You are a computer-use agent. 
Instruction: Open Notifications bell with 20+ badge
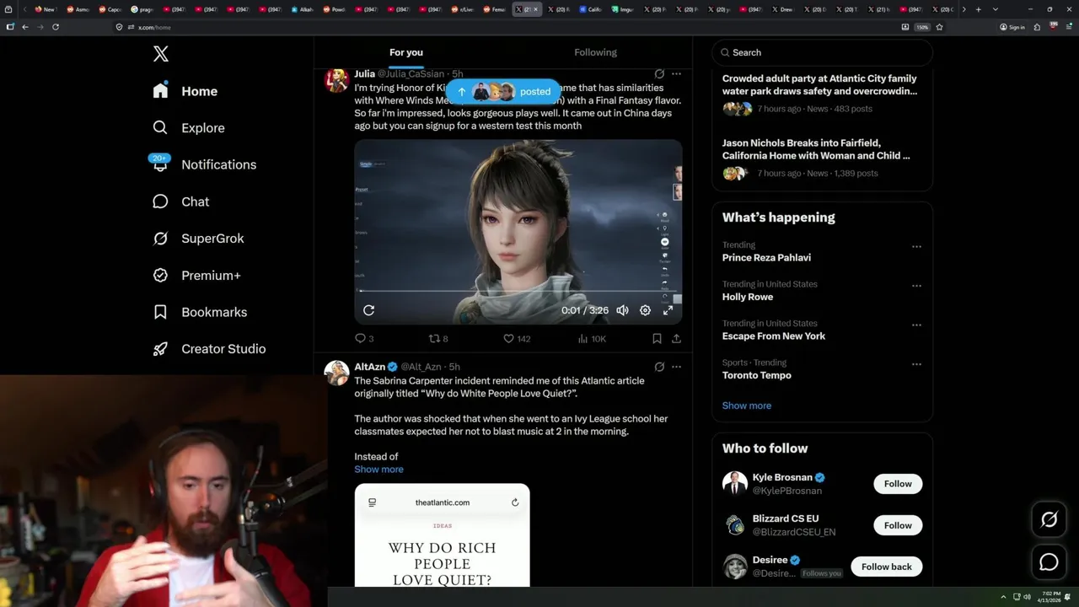pyautogui.click(x=160, y=164)
